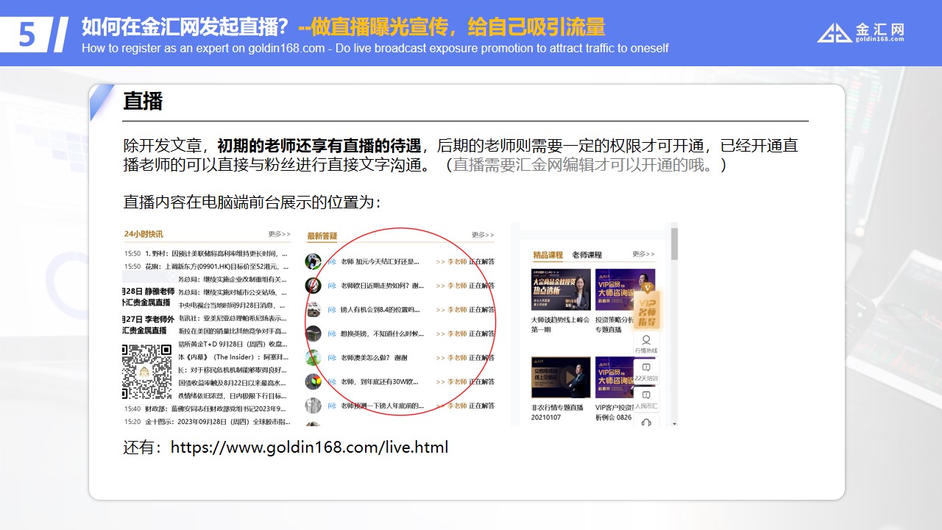Click 李老师 link in 老师澳美怎么做 row

point(458,358)
